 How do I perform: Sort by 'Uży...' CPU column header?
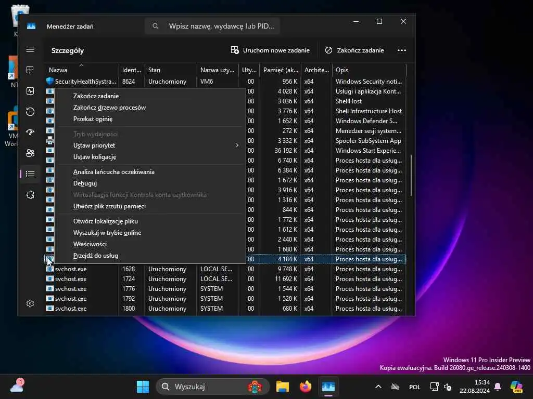249,70
